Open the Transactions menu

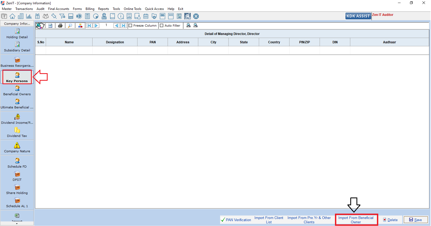pos(24,9)
